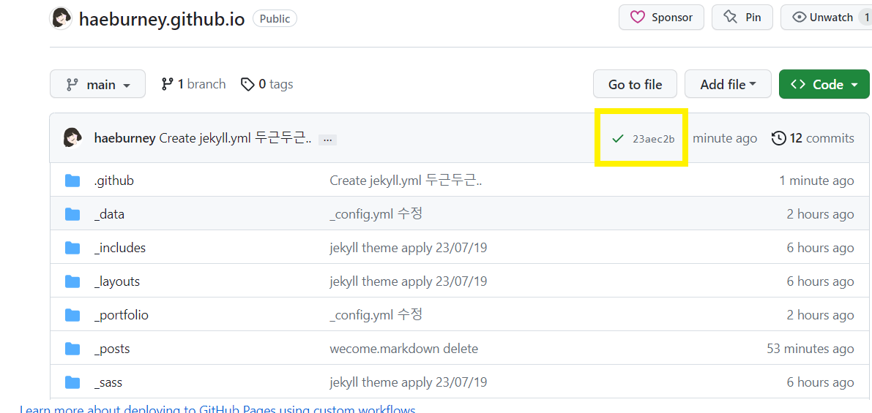Screen dimensions: 872x413
Task: Open jekyll theme apply commit in _sass row
Action: point(409,382)
